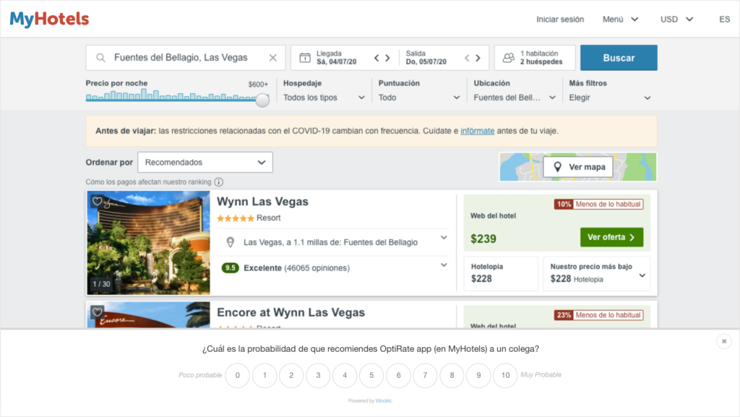The height and width of the screenshot is (417, 740).
Task: Open the USD currency selector
Action: (x=676, y=20)
